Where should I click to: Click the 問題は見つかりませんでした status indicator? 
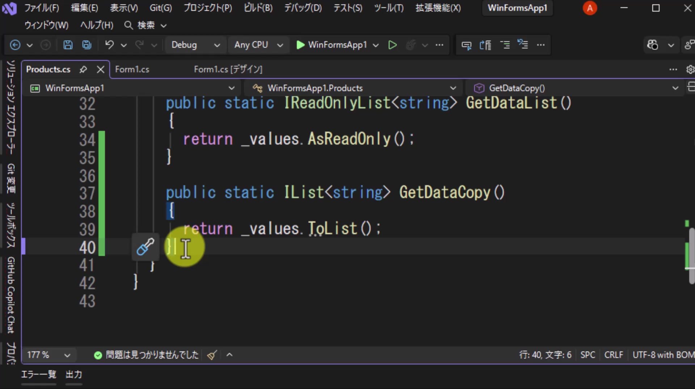coord(147,355)
